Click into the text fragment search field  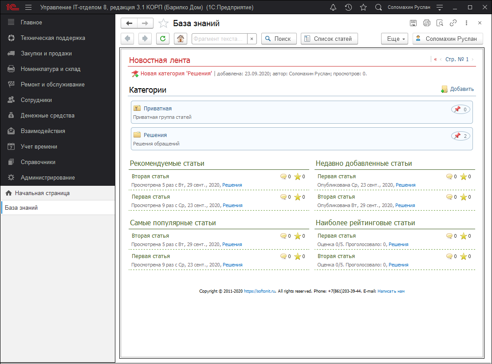220,39
